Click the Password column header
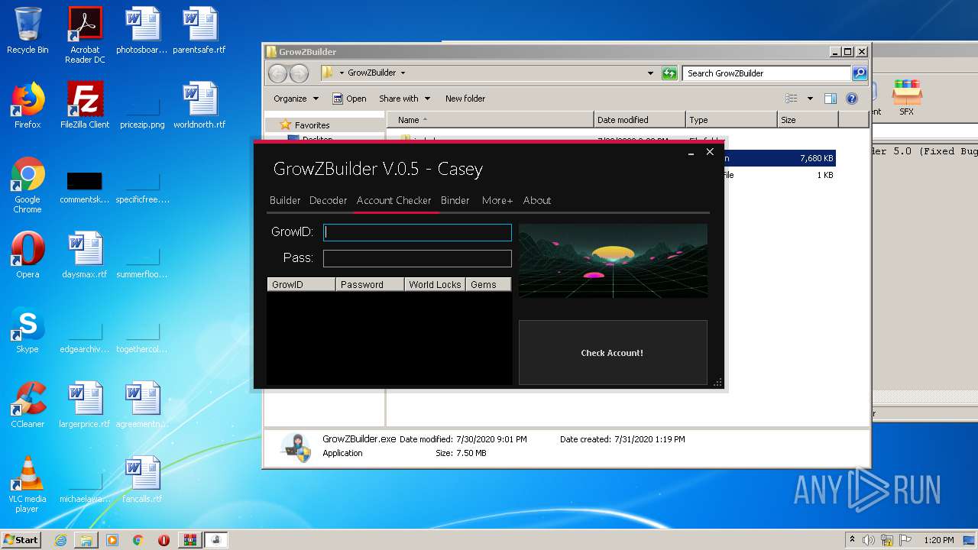 pos(370,284)
